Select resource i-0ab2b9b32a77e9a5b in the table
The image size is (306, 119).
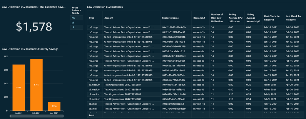point(174,27)
